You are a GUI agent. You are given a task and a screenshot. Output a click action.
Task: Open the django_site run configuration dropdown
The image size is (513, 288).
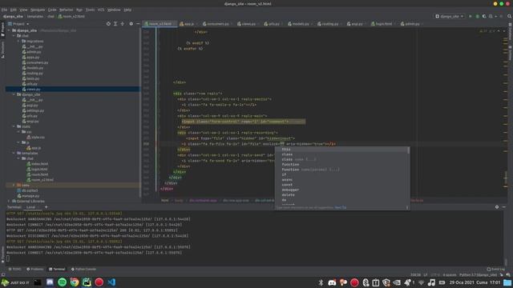point(450,16)
